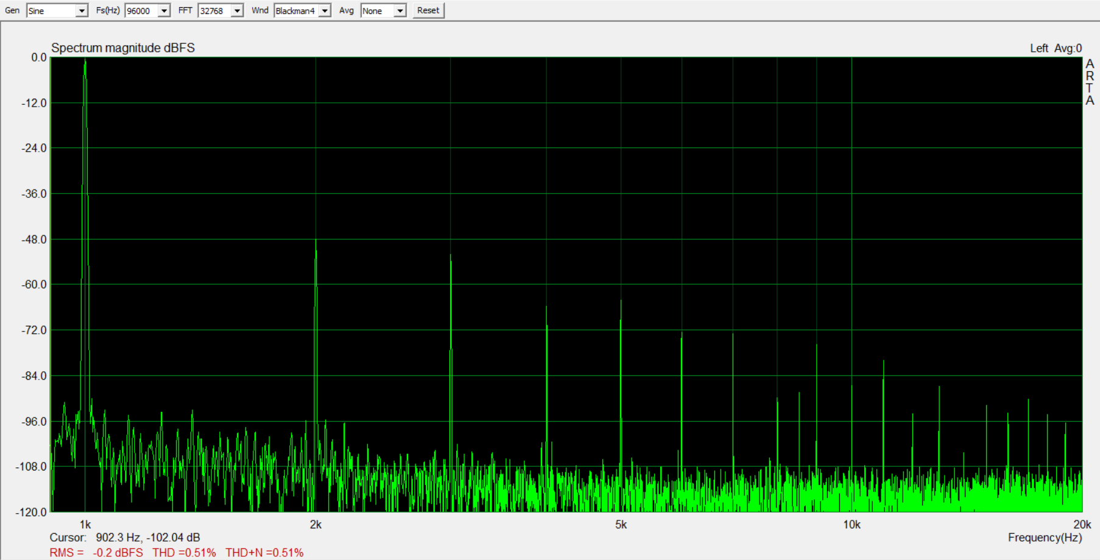The height and width of the screenshot is (560, 1100).
Task: Click the Reset button
Action: [x=428, y=10]
